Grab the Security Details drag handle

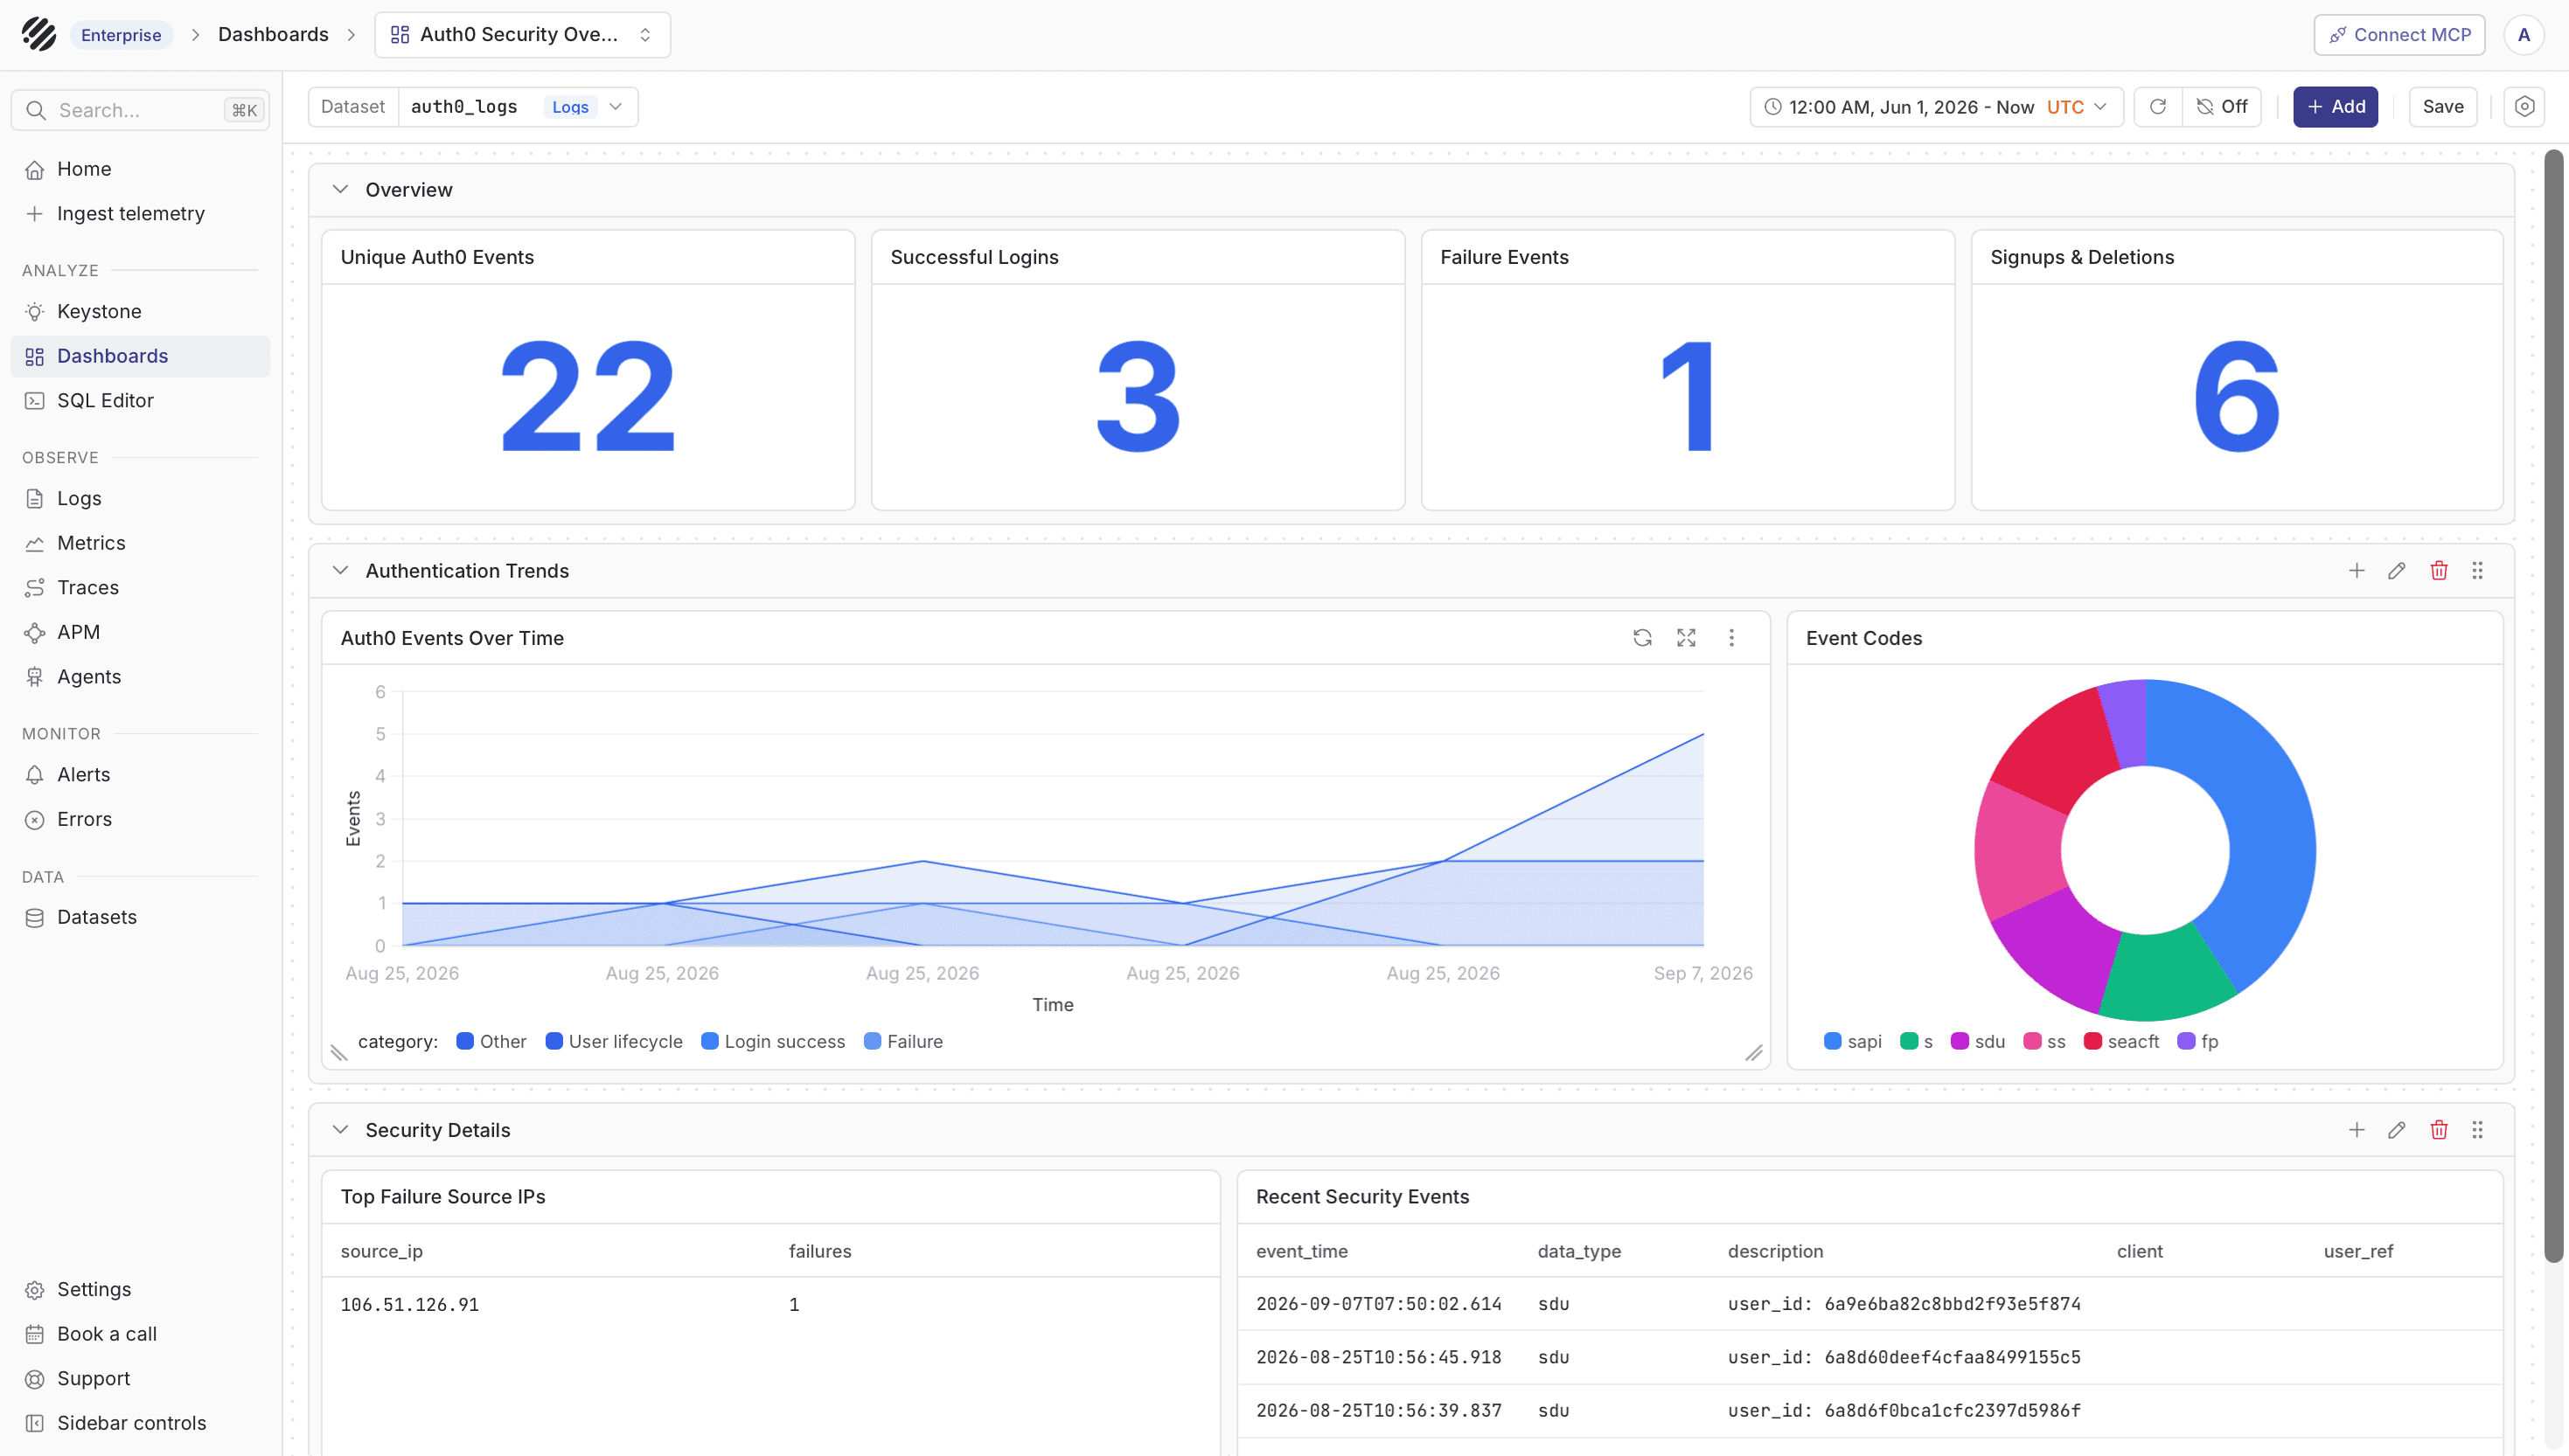pyautogui.click(x=2478, y=1130)
